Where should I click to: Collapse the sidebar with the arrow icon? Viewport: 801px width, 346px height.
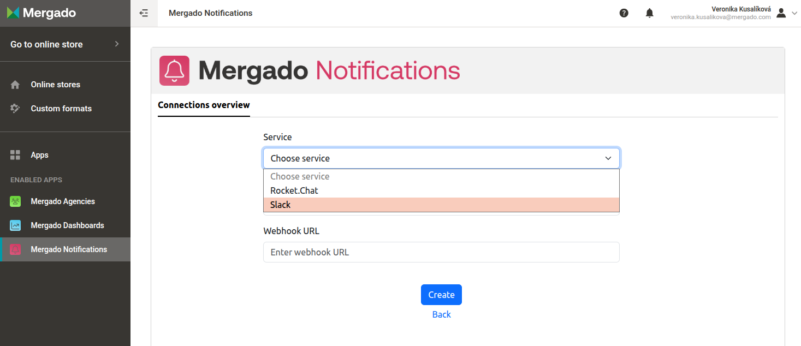pyautogui.click(x=144, y=13)
